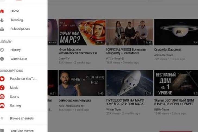Click the 'Байесовская ловушка' video title
The height and width of the screenshot is (132, 198).
point(75,100)
